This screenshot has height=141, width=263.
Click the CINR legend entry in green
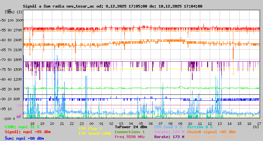22,127
